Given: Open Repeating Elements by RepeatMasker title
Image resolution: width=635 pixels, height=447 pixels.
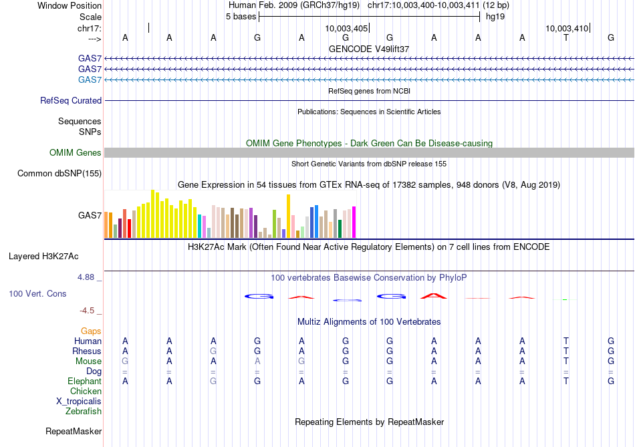Looking at the screenshot, I should [369, 422].
